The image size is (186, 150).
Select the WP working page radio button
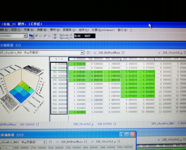pos(37,36)
